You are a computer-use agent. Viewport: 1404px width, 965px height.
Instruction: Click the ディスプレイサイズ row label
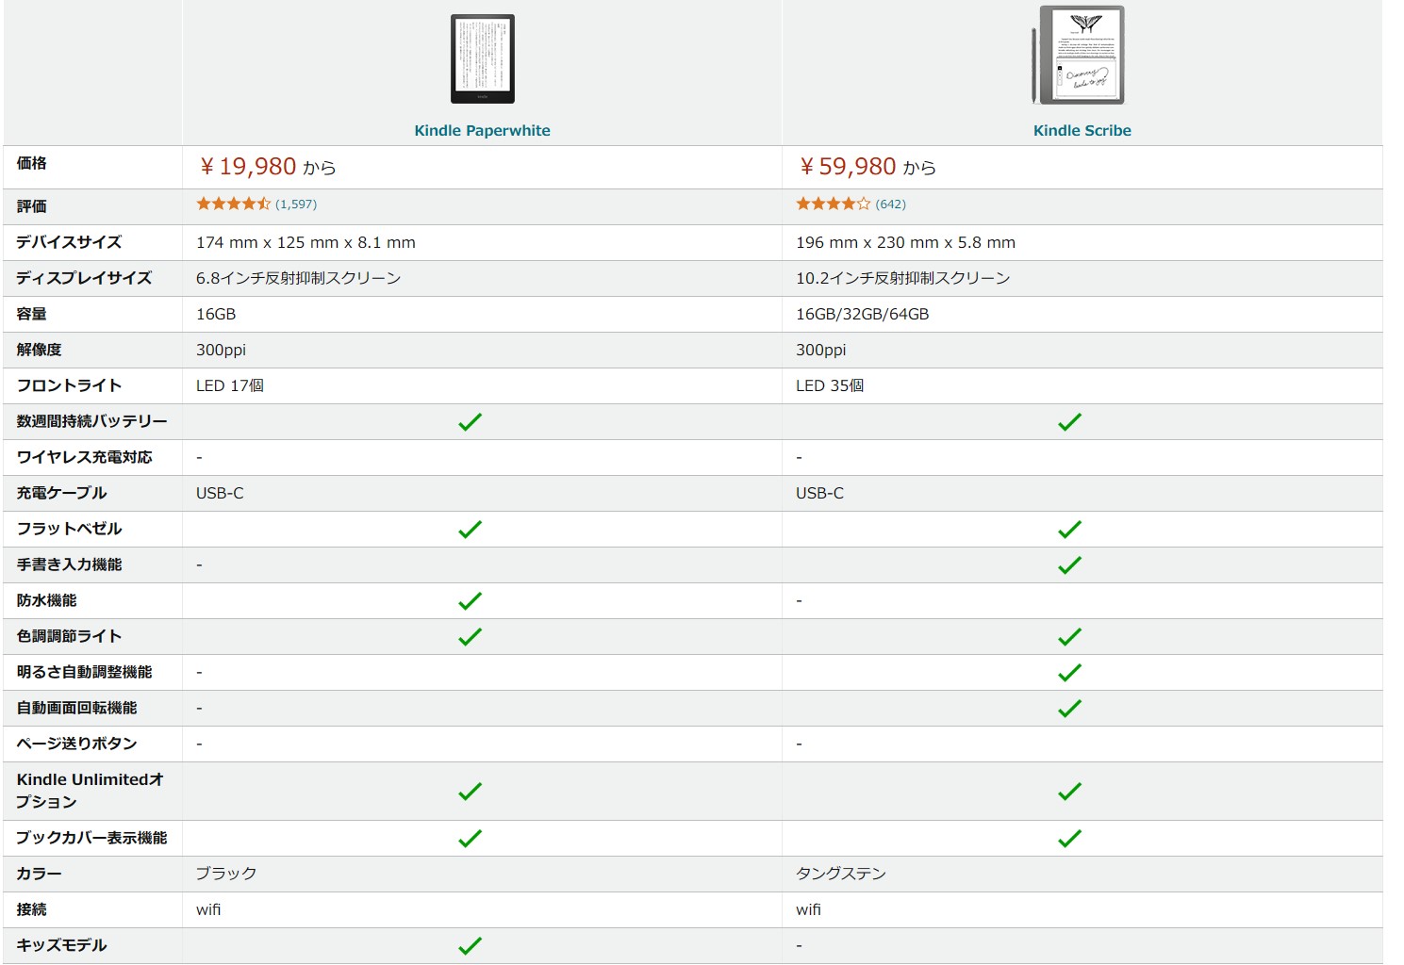[84, 278]
